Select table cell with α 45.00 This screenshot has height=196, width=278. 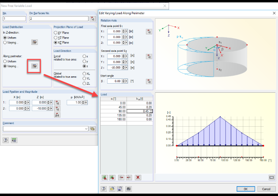[114, 107]
